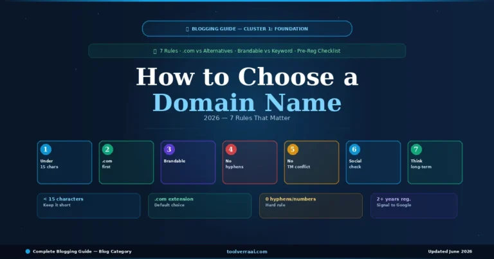Select the 'No hyphens' card text
Image resolution: width=494 pixels, height=259 pixels.
tap(234, 164)
